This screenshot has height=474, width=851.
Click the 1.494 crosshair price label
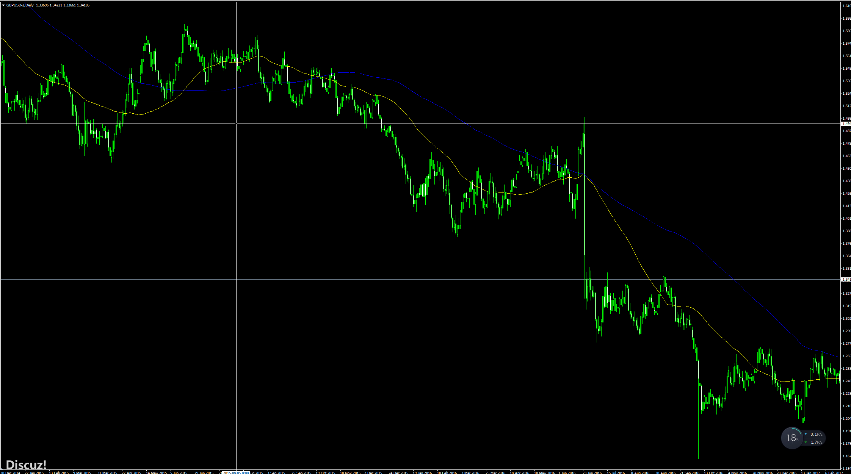846,124
